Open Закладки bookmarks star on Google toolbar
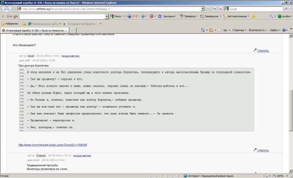This screenshot has width=293, height=178. [x=167, y=17]
